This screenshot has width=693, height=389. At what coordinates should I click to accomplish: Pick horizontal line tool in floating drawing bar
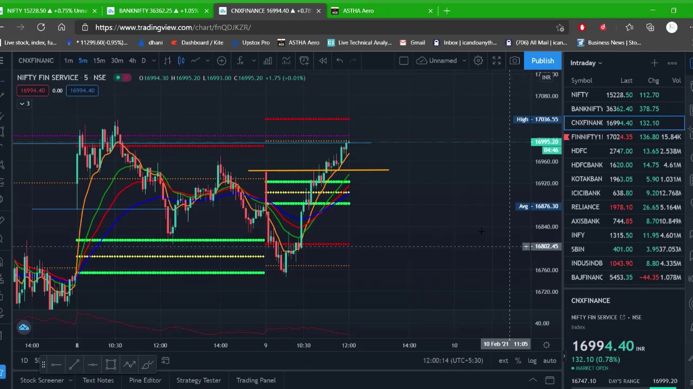point(56,364)
